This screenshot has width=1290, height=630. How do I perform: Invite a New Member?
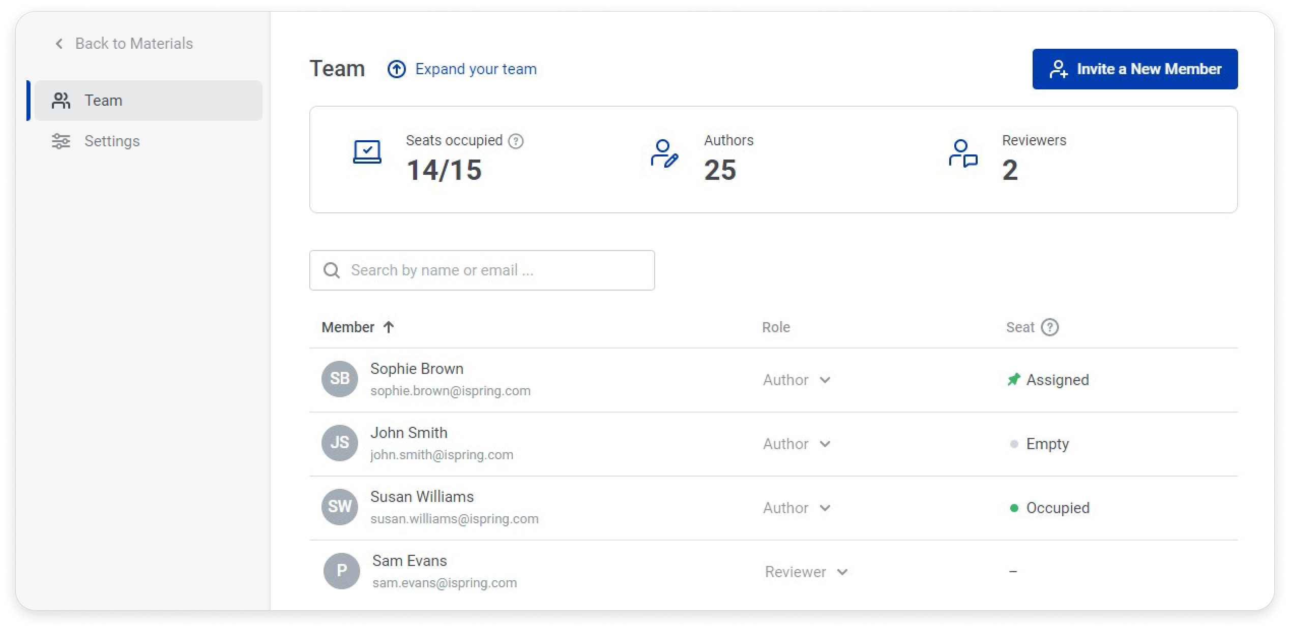pyautogui.click(x=1135, y=69)
